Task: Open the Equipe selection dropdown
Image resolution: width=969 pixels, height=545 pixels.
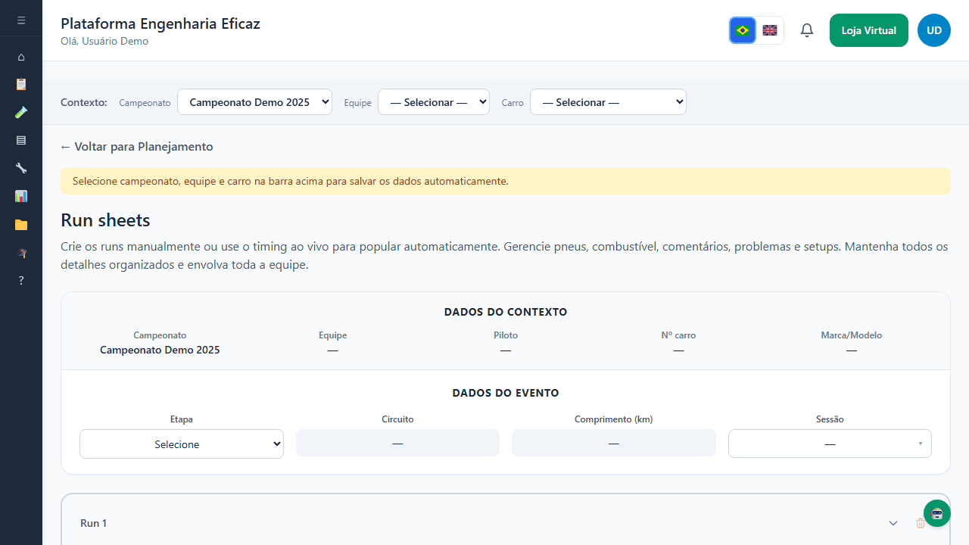Action: [x=433, y=102]
